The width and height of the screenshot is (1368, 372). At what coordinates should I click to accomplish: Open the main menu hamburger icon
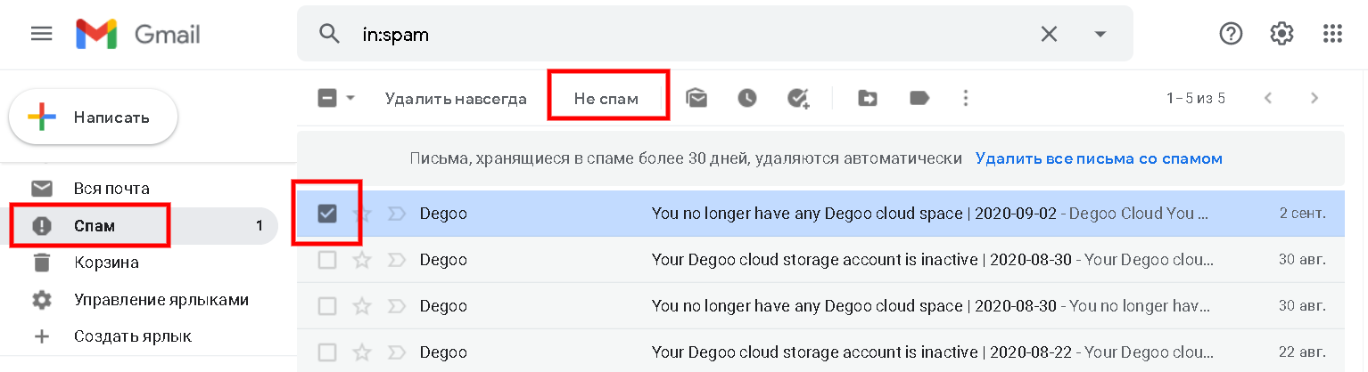click(x=42, y=35)
